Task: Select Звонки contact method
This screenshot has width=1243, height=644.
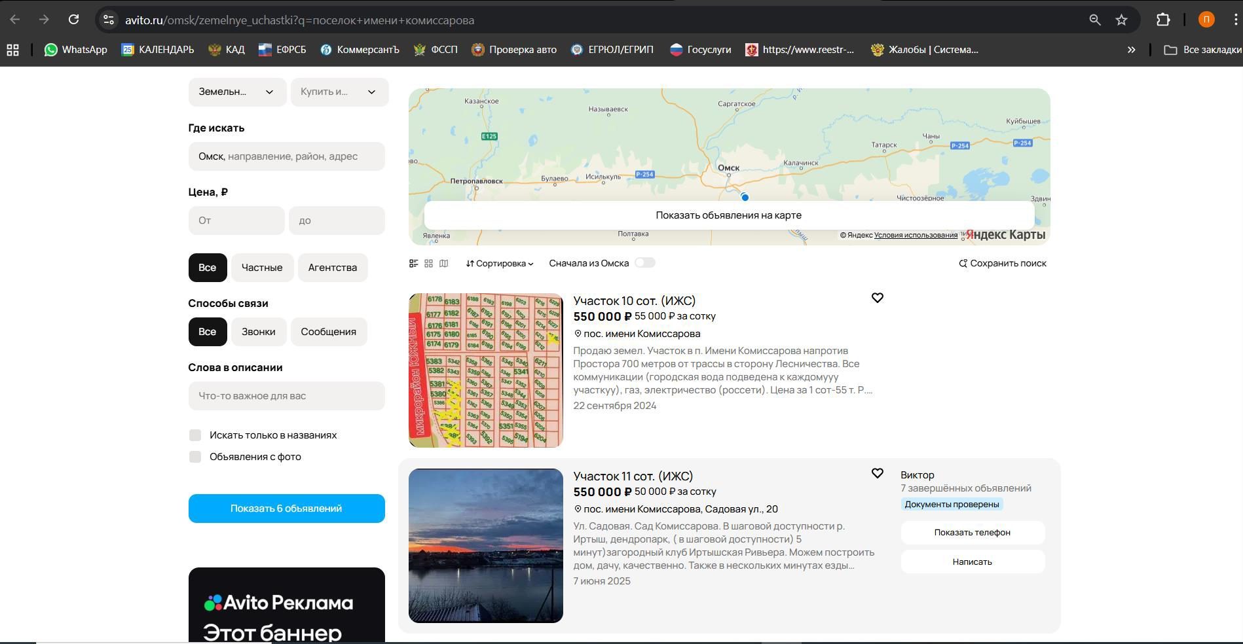Action: pos(259,332)
